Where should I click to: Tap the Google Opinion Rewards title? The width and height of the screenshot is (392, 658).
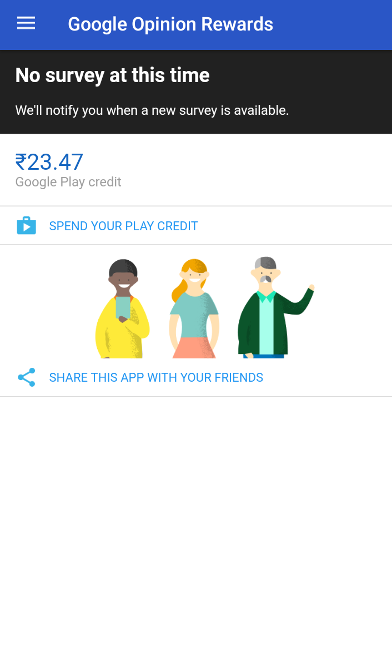pos(170,24)
